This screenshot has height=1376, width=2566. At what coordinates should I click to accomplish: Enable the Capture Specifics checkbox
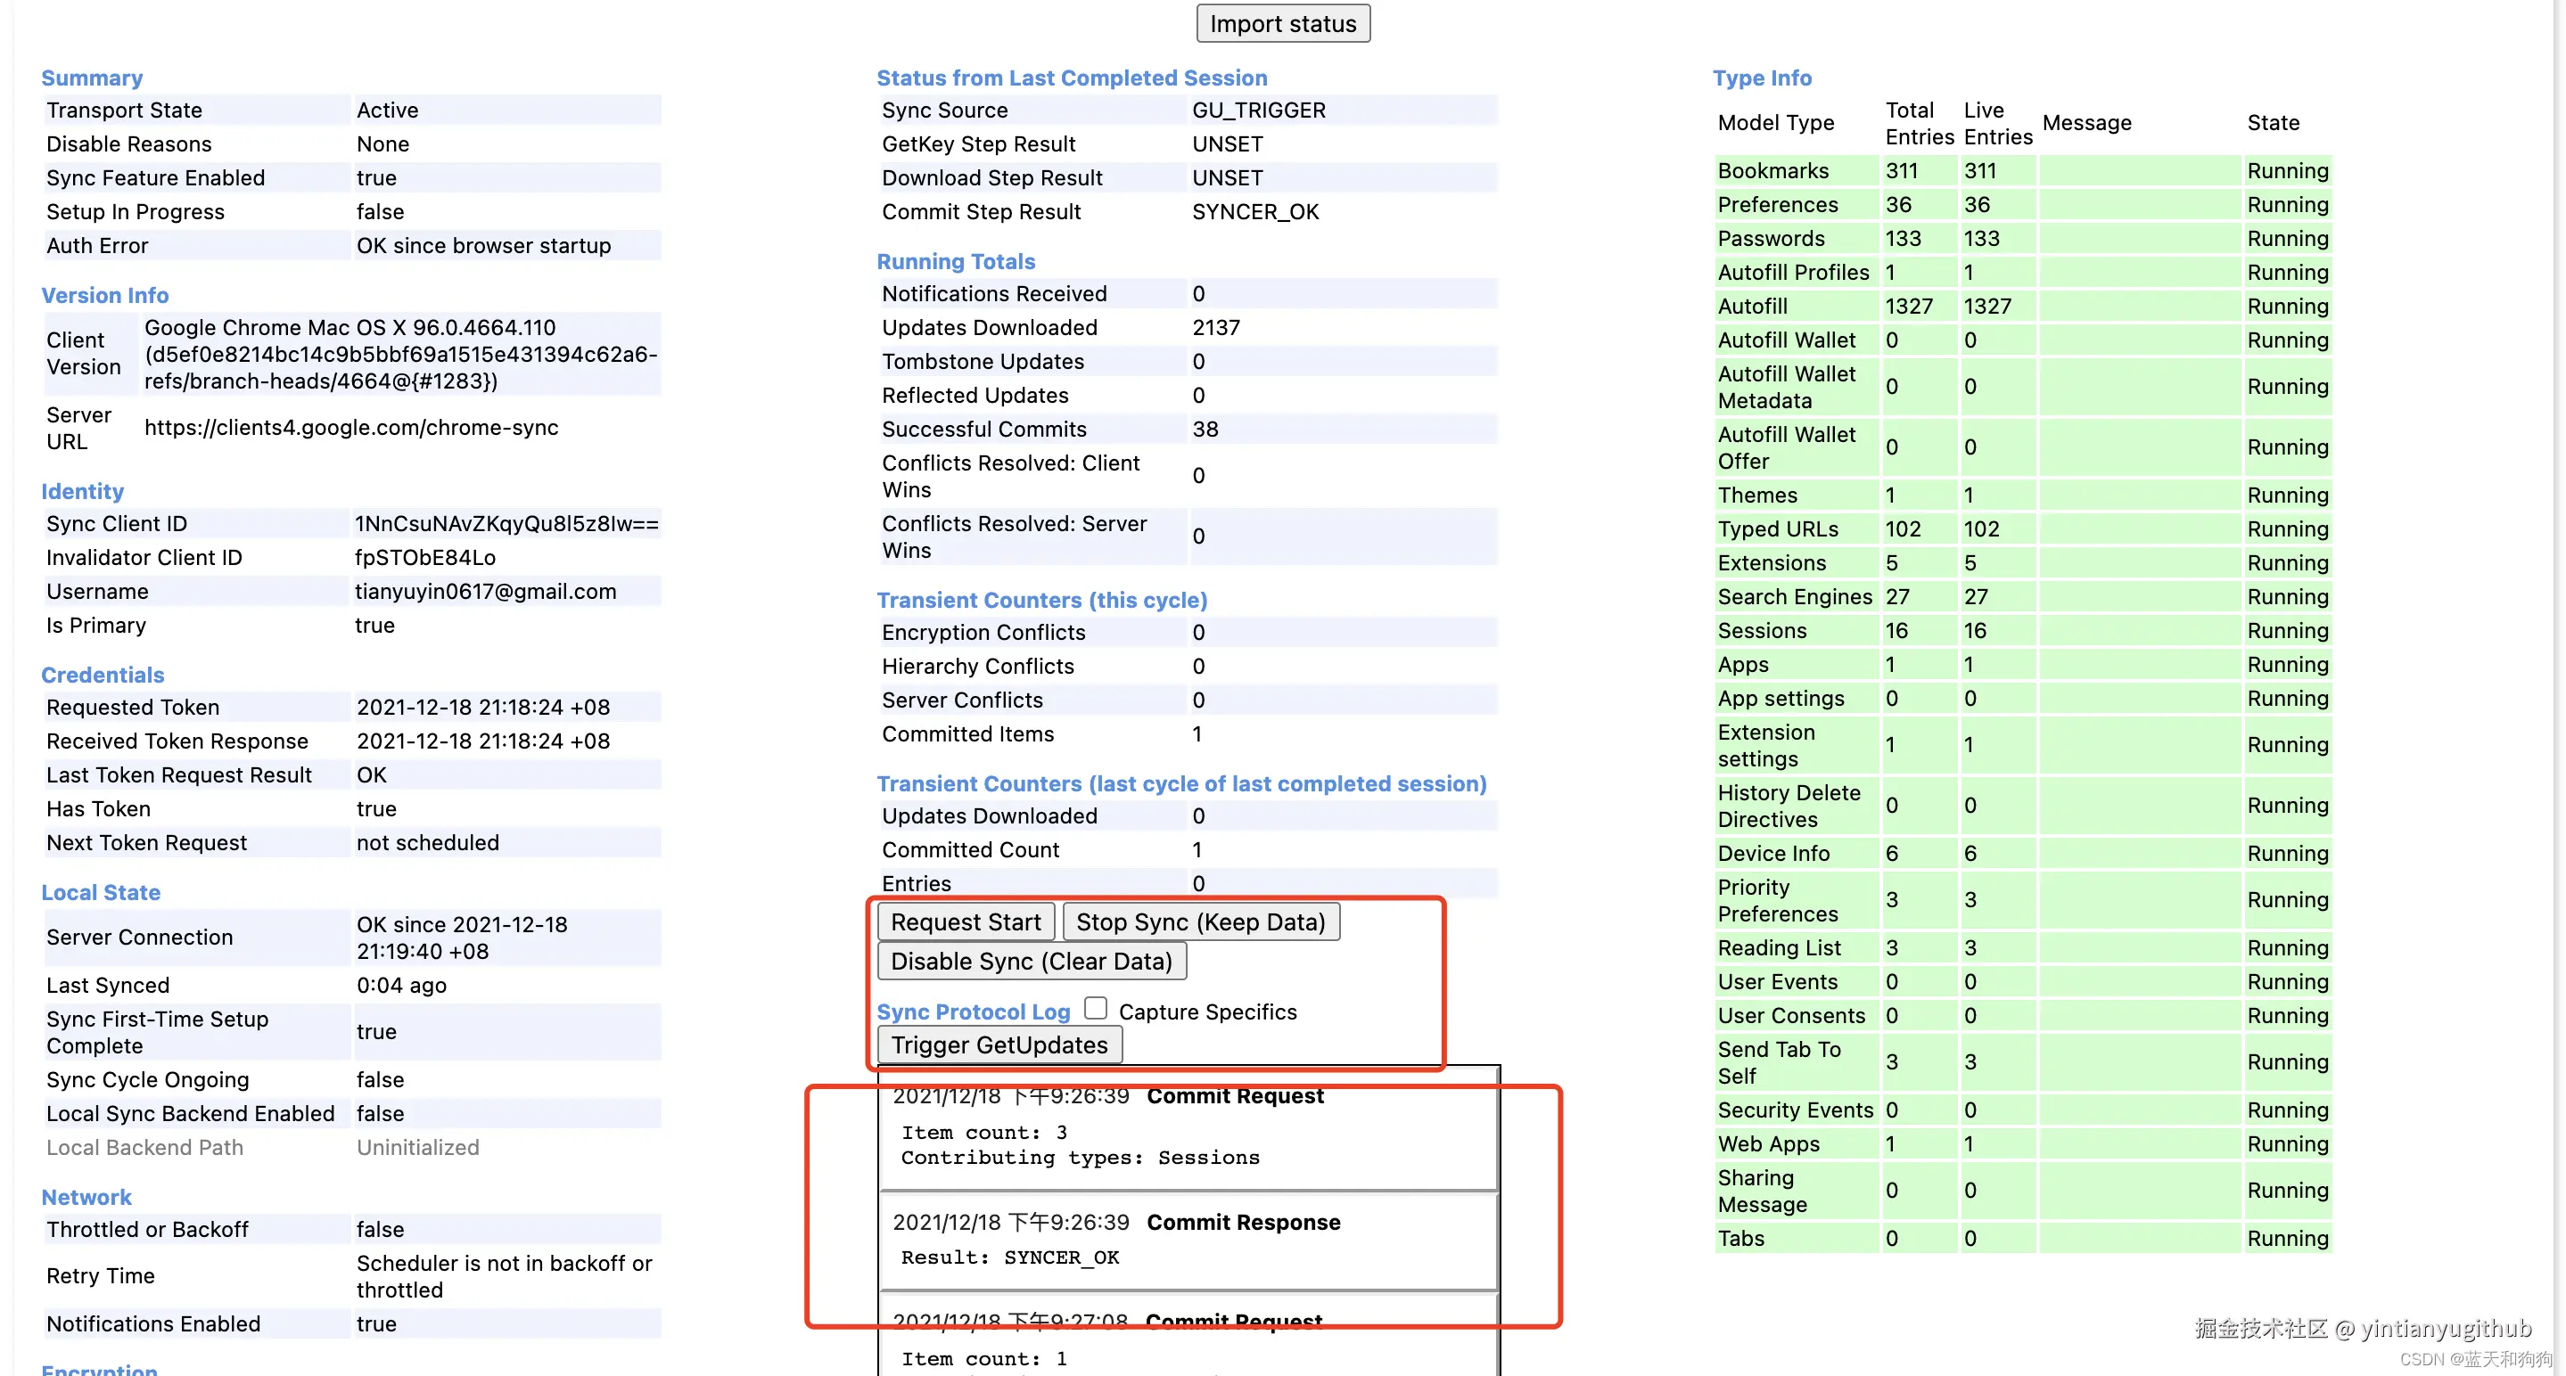click(x=1096, y=1009)
